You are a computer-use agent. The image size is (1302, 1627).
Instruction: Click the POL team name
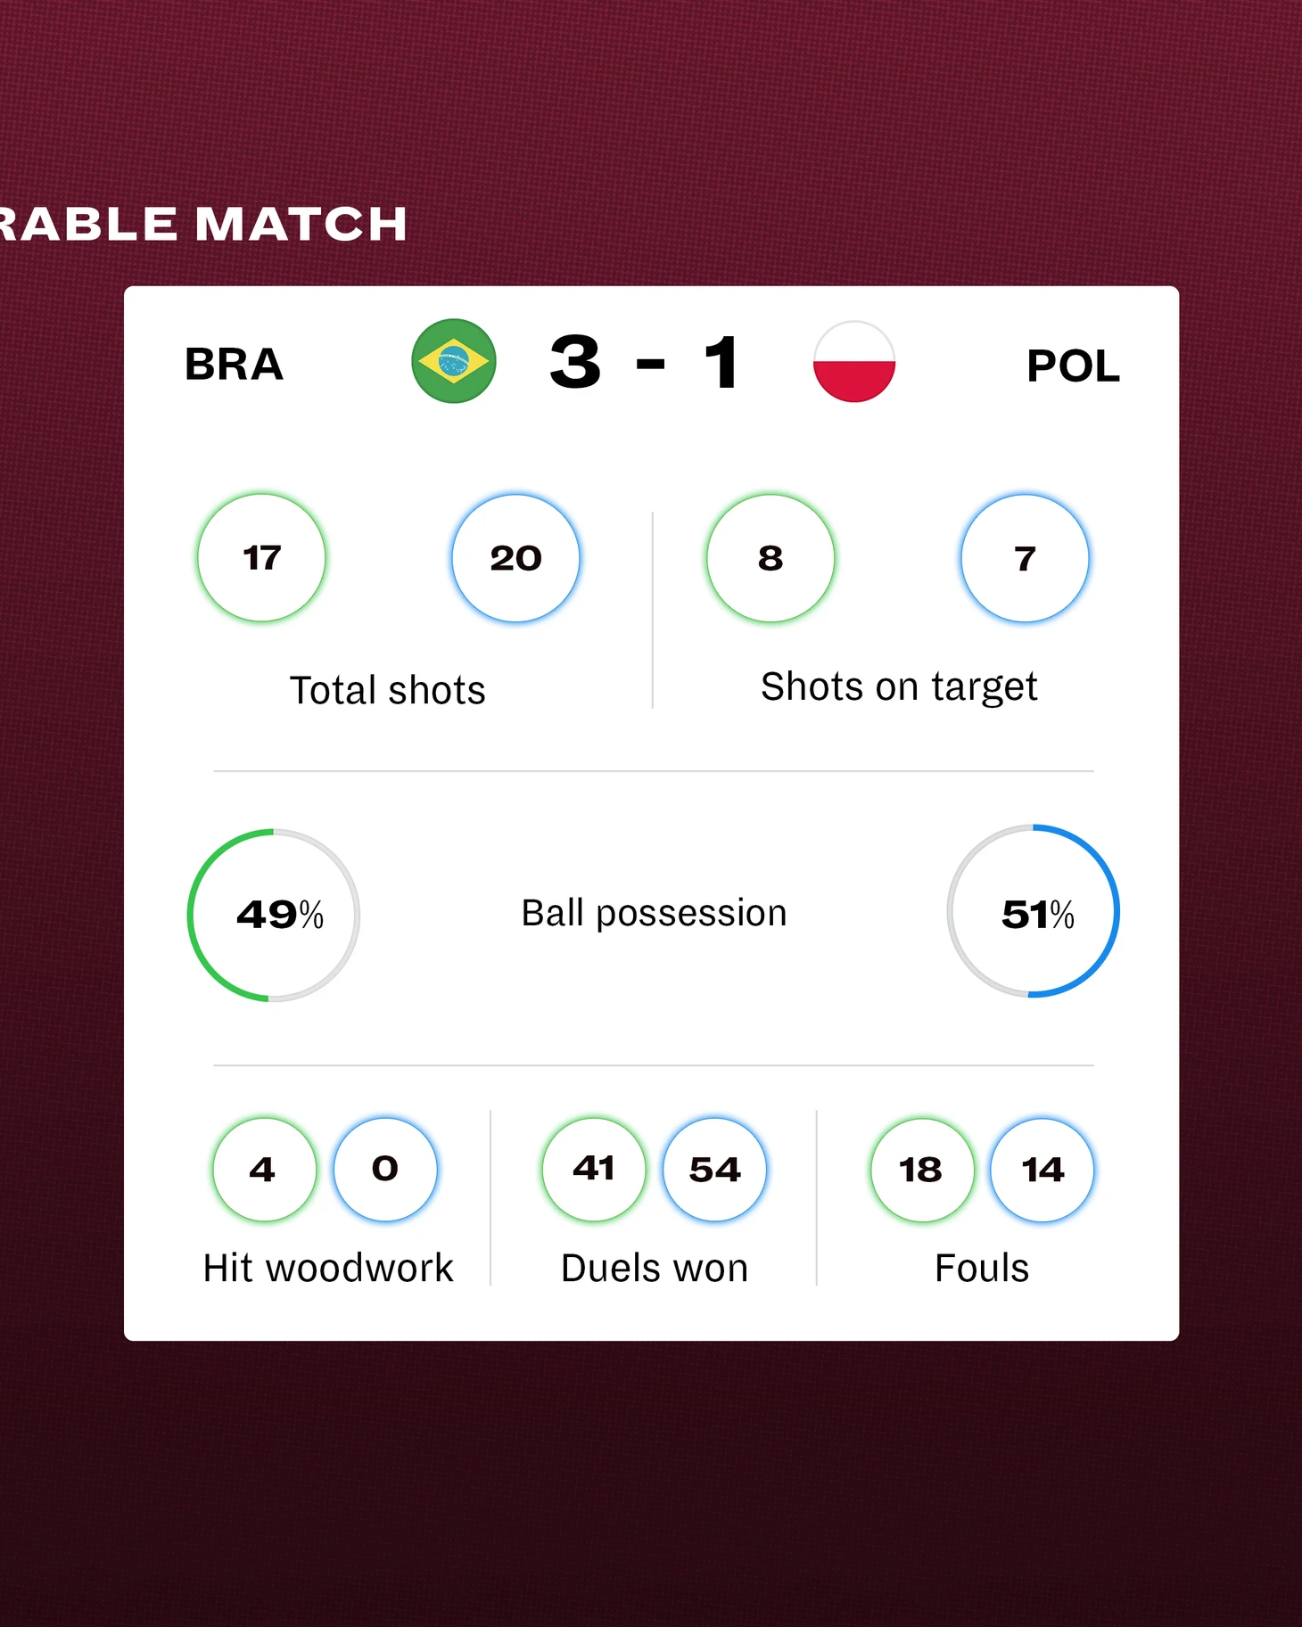pyautogui.click(x=1073, y=366)
